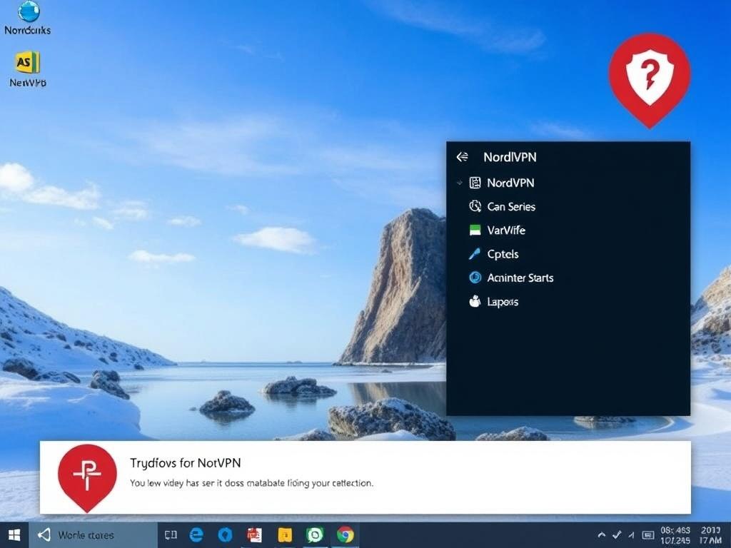This screenshot has height=548, width=731.
Task: Click the Acninter Starts circle icon
Action: tap(475, 278)
